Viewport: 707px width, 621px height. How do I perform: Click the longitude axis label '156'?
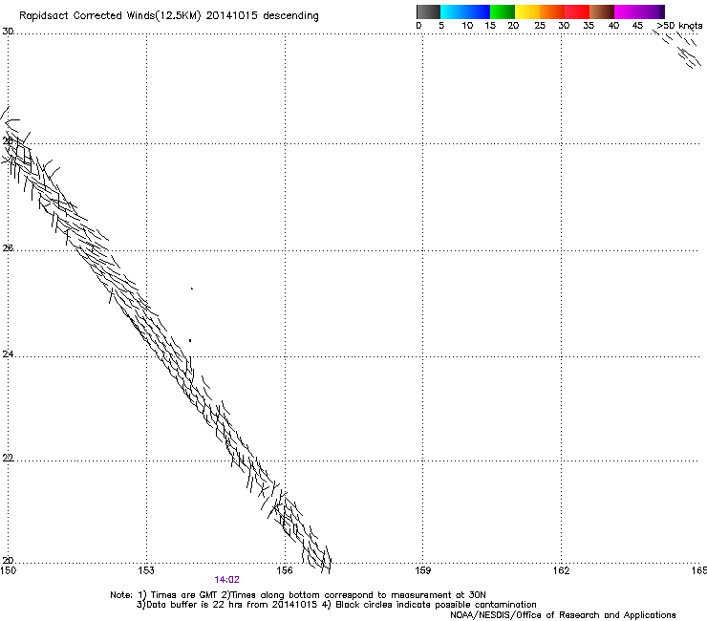tap(285, 570)
